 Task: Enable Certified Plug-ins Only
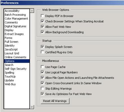(x=42, y=52)
